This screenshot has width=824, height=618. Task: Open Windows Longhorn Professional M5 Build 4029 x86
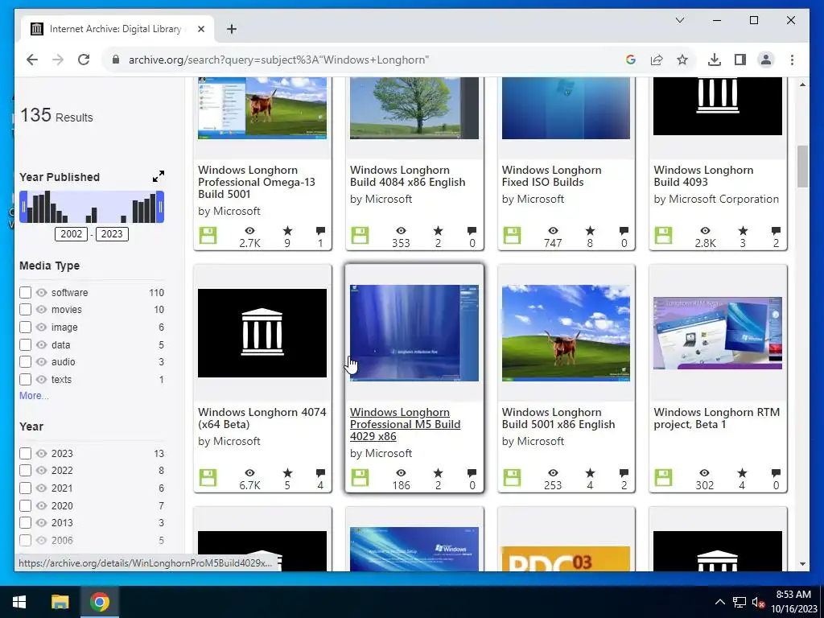[x=406, y=425]
